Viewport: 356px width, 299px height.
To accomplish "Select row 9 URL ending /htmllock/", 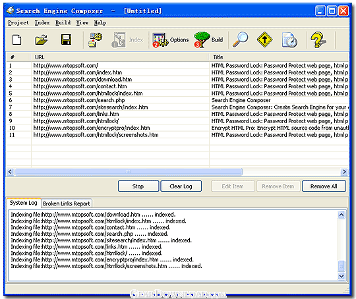I will pos(177,121).
